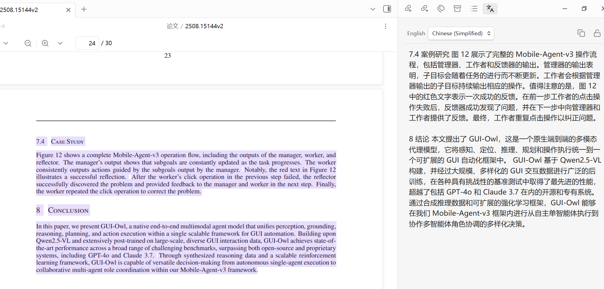This screenshot has width=604, height=289.
Task: Open a new tab with plus button
Action: [x=84, y=9]
